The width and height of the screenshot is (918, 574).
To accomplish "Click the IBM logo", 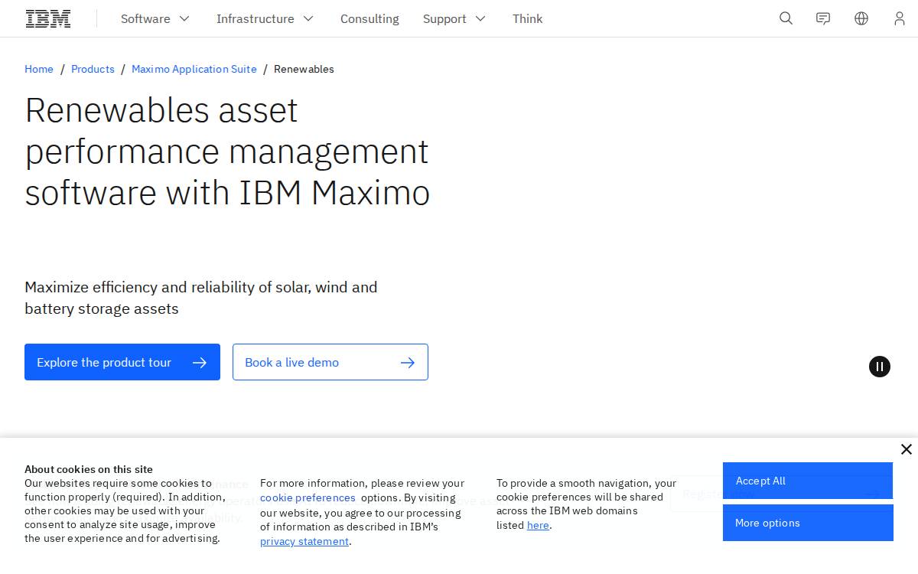I will [48, 18].
